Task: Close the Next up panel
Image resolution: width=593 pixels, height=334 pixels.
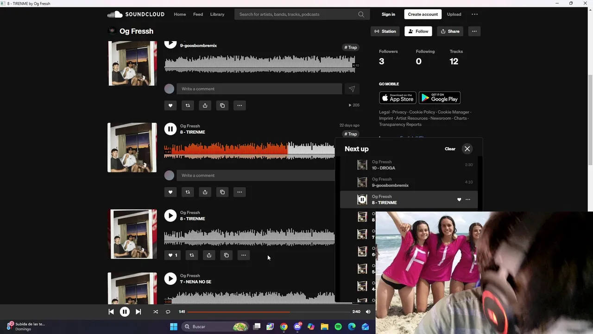Action: [467, 149]
